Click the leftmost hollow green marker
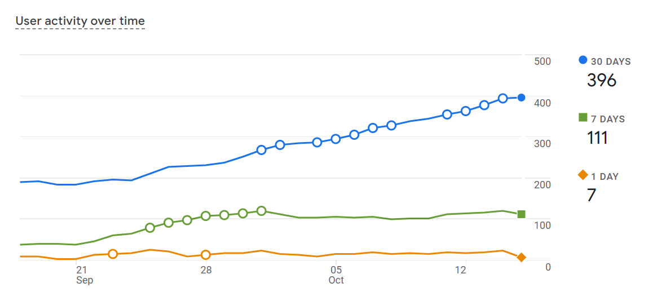This screenshot has width=648, height=305. [x=150, y=228]
